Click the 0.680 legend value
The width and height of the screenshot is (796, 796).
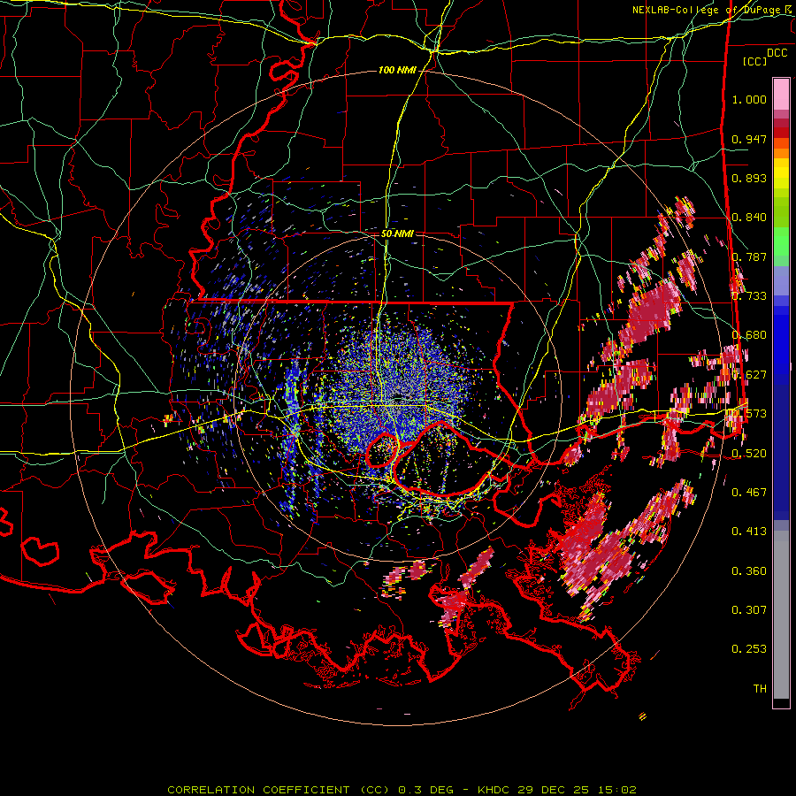pos(749,335)
